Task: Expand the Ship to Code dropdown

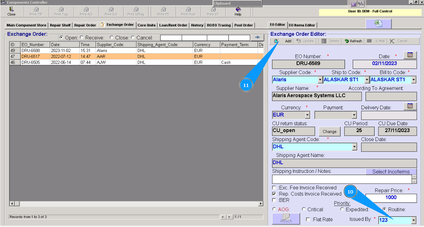Action: [367, 80]
